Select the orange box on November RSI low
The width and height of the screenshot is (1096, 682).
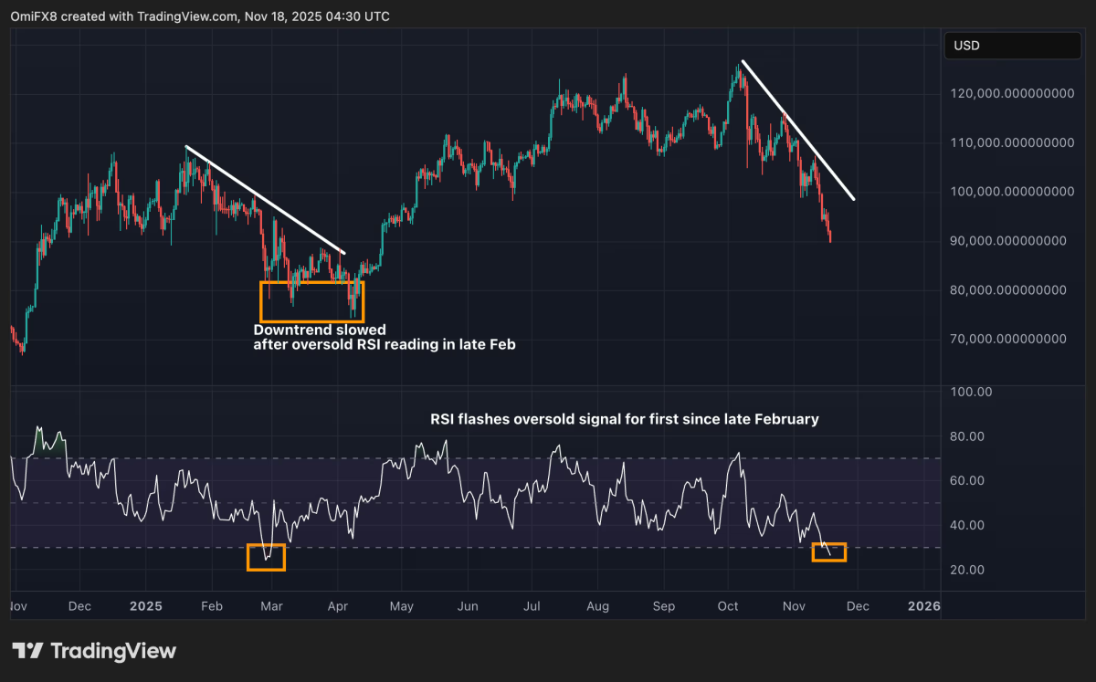point(828,551)
